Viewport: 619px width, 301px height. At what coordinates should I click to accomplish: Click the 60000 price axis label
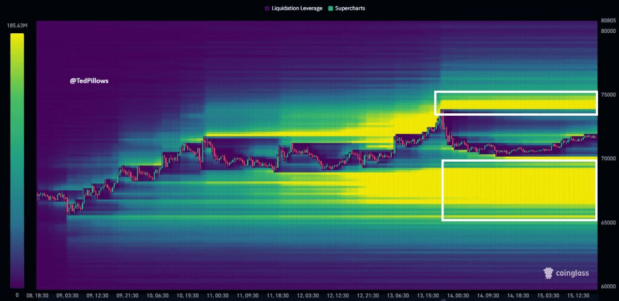tap(608, 287)
